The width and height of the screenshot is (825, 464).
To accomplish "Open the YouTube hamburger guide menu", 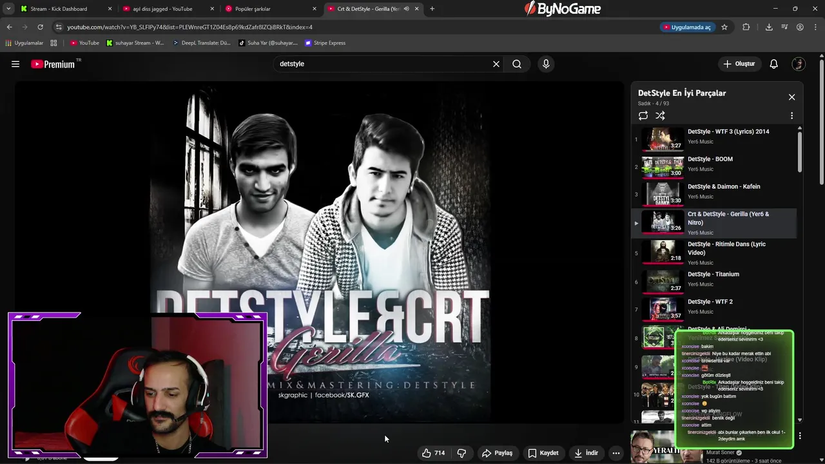I will 15,64.
